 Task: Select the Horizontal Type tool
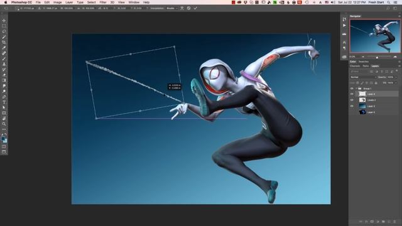pos(4,102)
